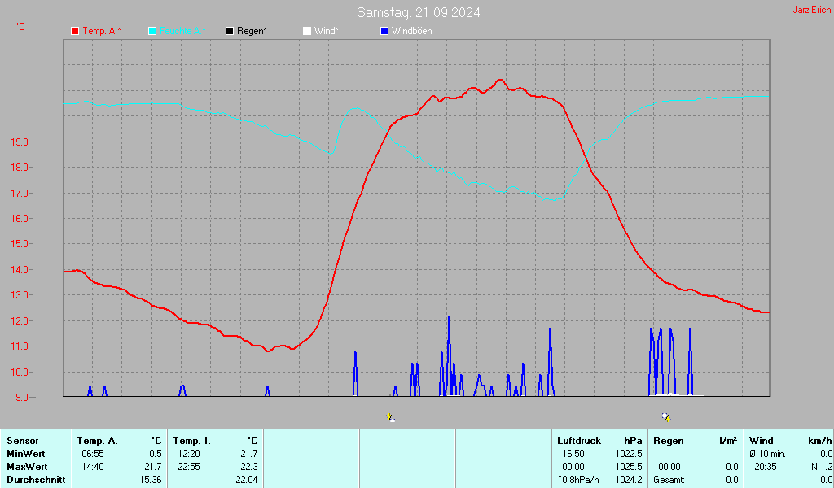Click the sun icon below chart center
Image resolution: width=834 pixels, height=488 pixels.
point(391,417)
